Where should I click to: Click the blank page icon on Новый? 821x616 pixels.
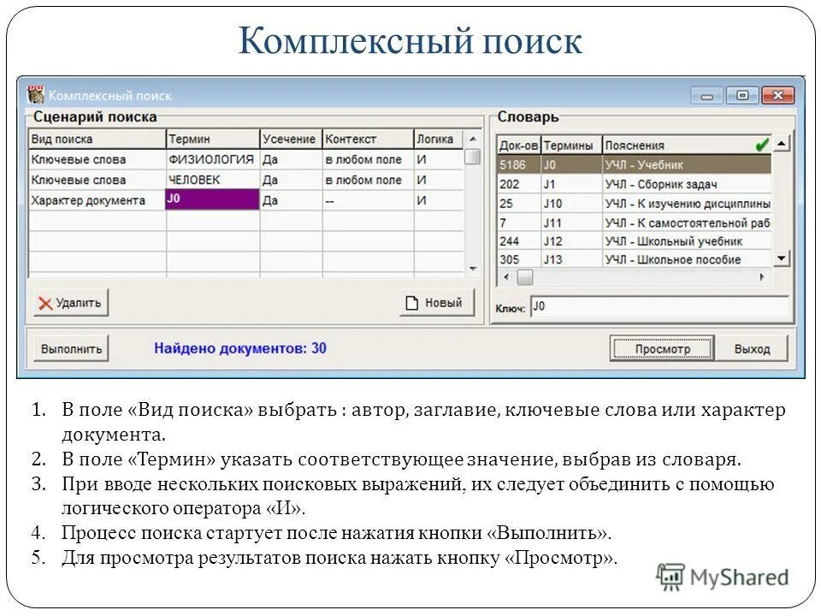412,303
